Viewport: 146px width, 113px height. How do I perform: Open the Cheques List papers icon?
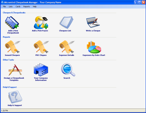click(x=66, y=23)
